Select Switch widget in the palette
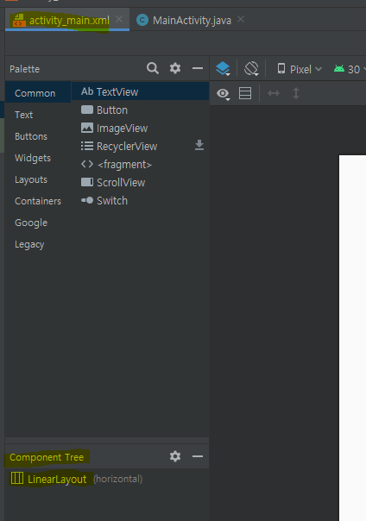 [140, 200]
